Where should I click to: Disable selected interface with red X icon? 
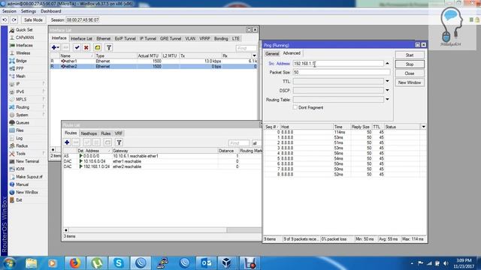pos(86,47)
